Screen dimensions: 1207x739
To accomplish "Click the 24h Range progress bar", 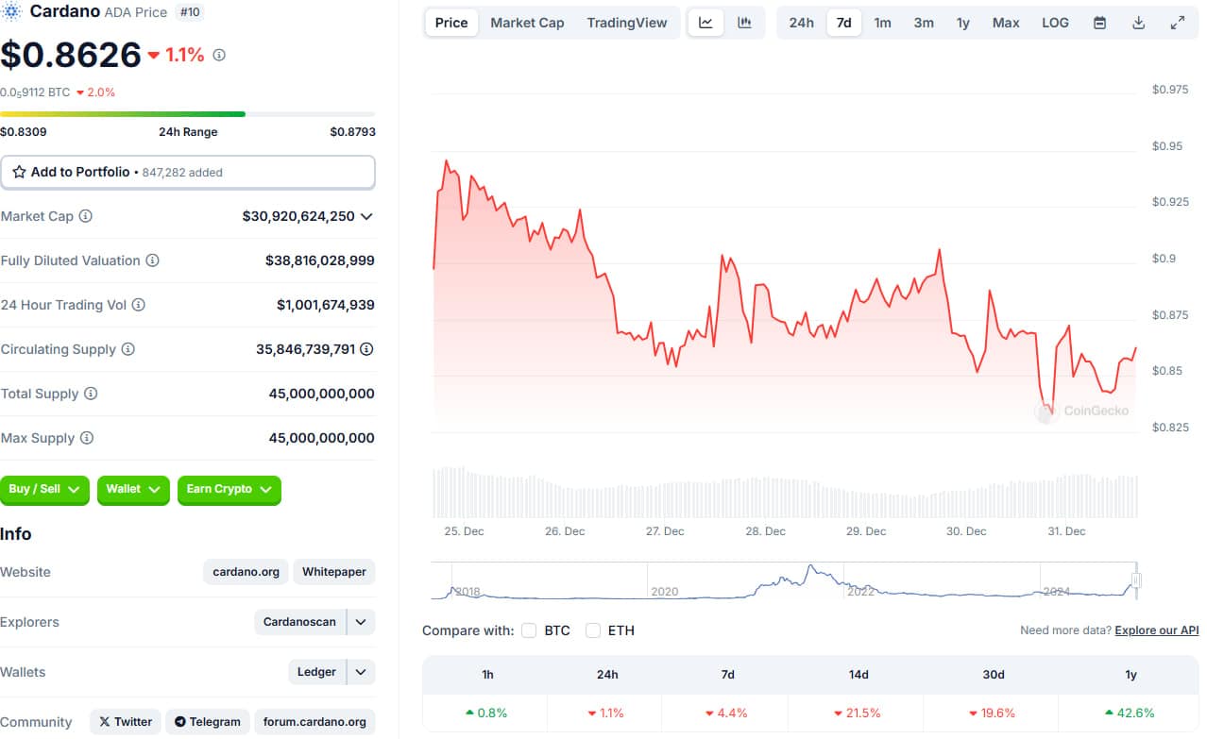I will pos(187,114).
